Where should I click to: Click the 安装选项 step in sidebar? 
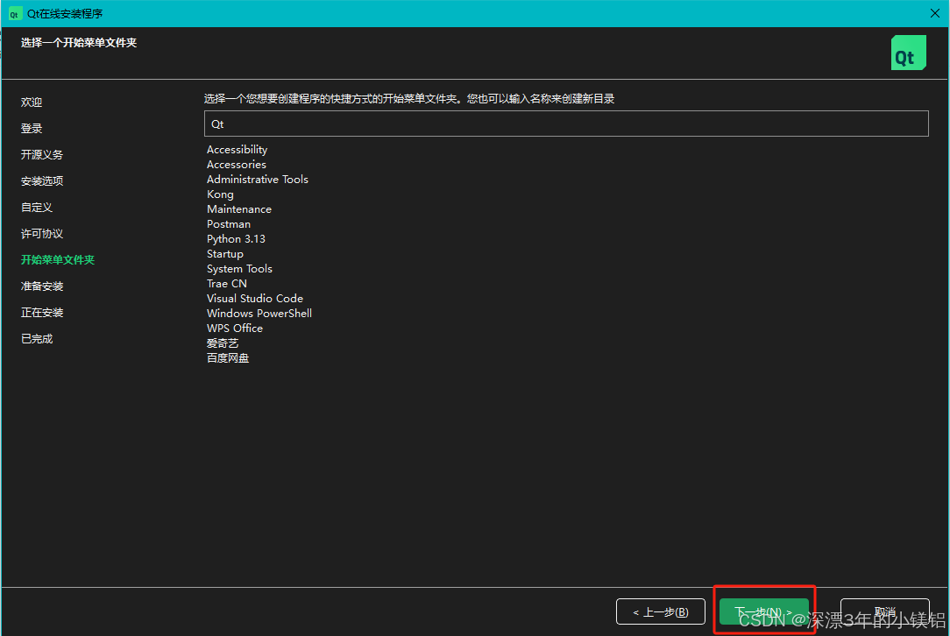click(x=42, y=181)
